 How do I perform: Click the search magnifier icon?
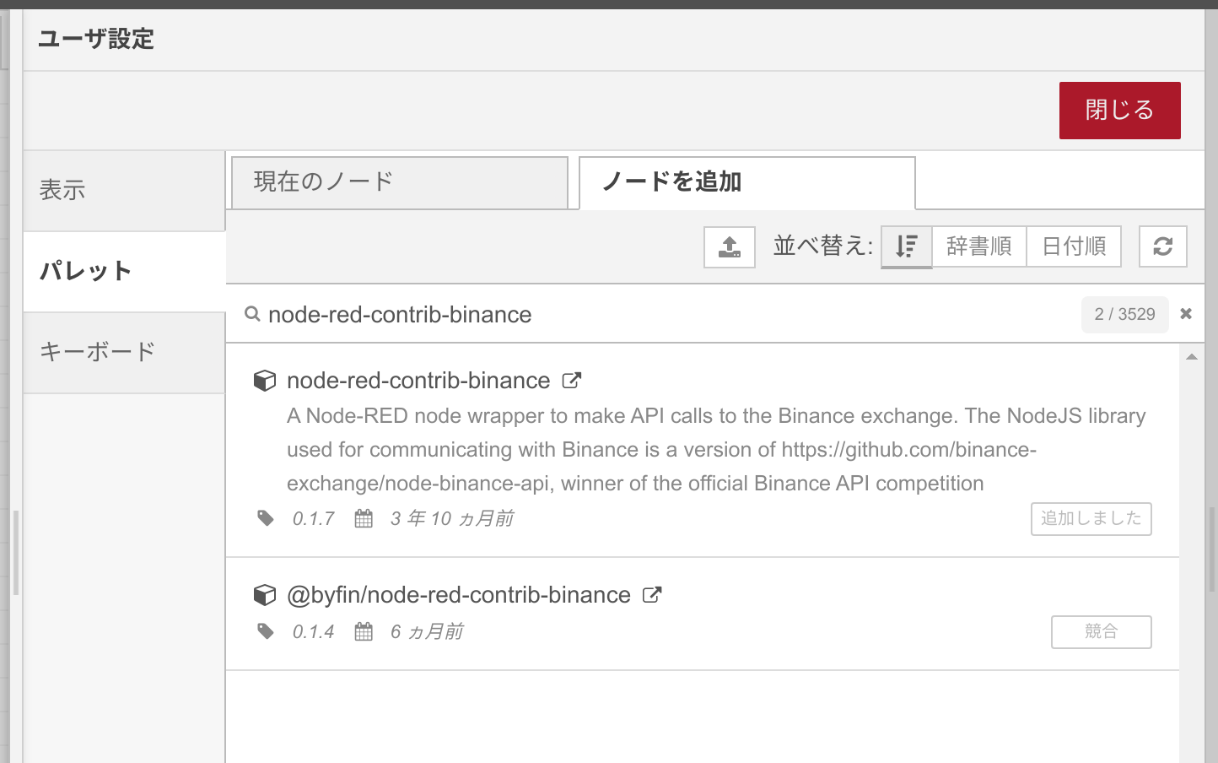pos(252,314)
